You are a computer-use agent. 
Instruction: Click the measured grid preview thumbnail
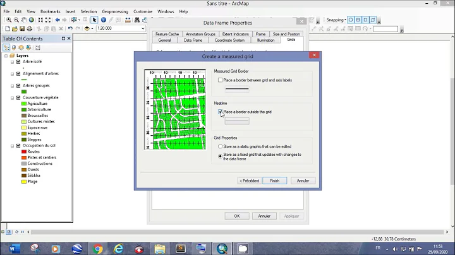click(175, 109)
